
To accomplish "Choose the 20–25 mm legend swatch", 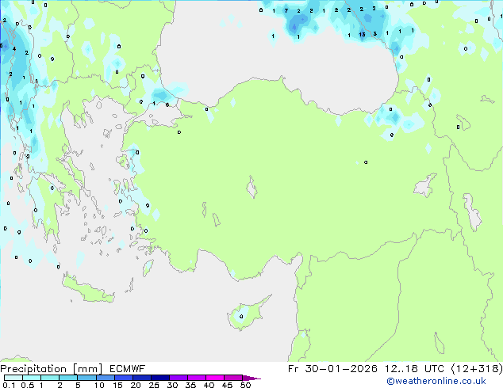I will 142,378.
